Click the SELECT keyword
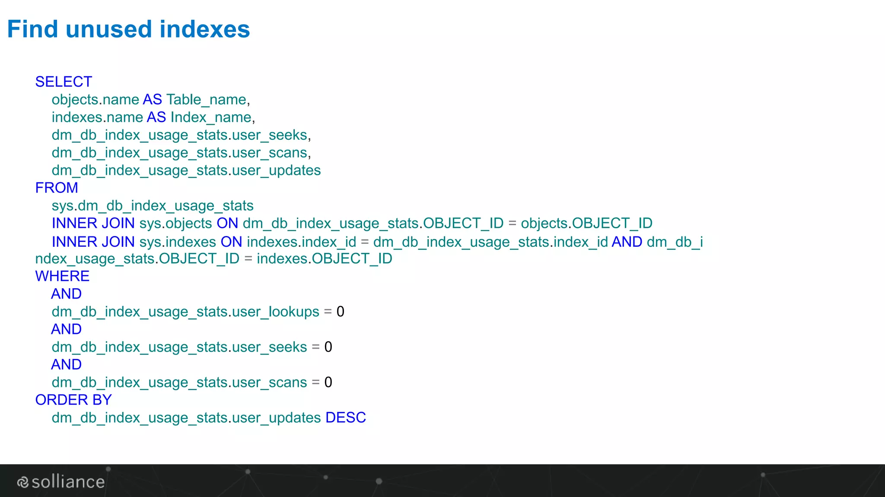The width and height of the screenshot is (885, 497). 64,82
